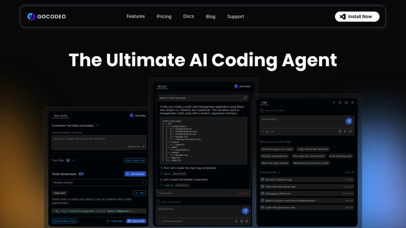The height and width of the screenshot is (228, 406).
Task: Click the attachment paperclip icon in Ask panel
Action: tap(345, 131)
